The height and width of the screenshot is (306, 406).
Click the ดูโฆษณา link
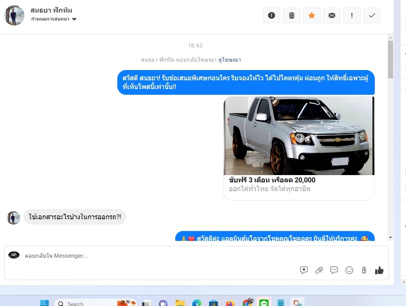click(229, 60)
